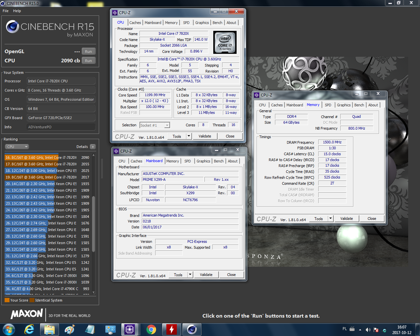Switch to CPU-Z via its taskbar icon
Image resolution: width=420 pixels, height=336 pixels.
130,329
